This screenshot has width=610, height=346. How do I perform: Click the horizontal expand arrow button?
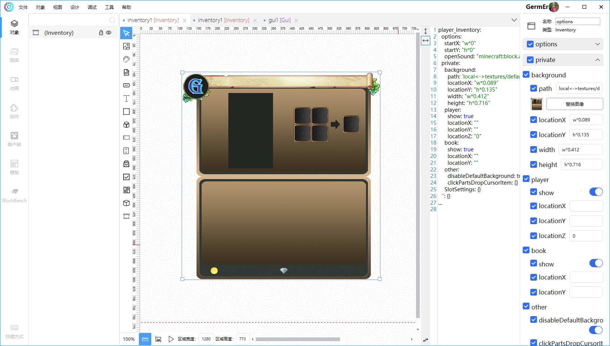pyautogui.click(x=425, y=40)
